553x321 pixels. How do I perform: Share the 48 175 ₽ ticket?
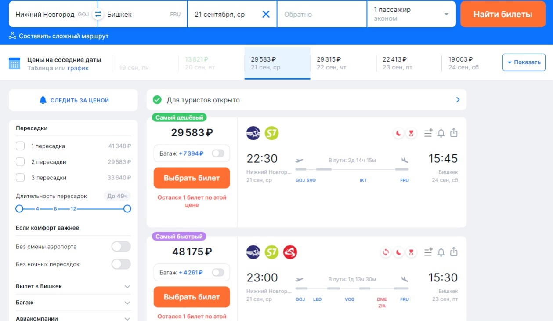[454, 252]
